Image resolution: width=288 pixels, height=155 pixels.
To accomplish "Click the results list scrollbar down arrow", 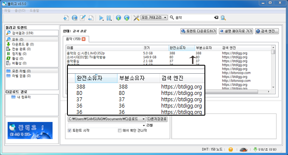I will 273,87.
